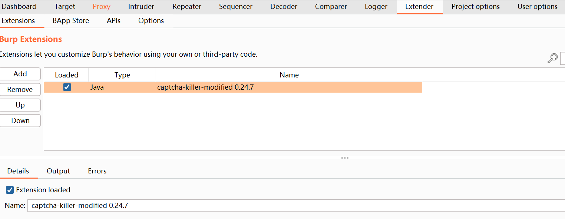This screenshot has height=219, width=565.
Task: Open the Extender Options sub-tab
Action: [x=151, y=21]
